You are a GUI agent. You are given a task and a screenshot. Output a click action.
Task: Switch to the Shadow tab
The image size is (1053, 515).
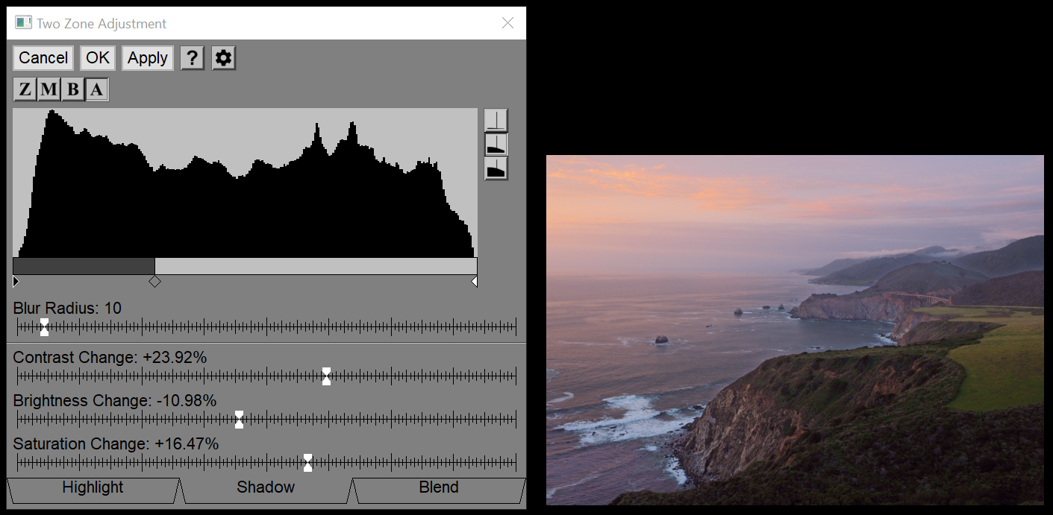[266, 490]
